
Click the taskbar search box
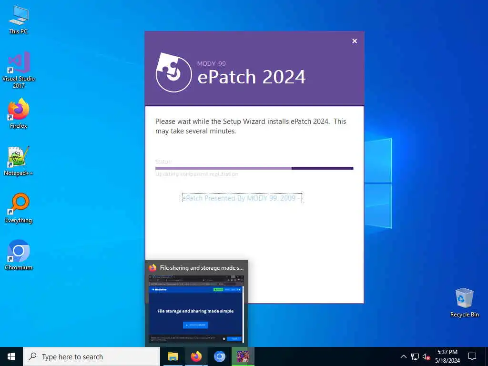(91, 356)
